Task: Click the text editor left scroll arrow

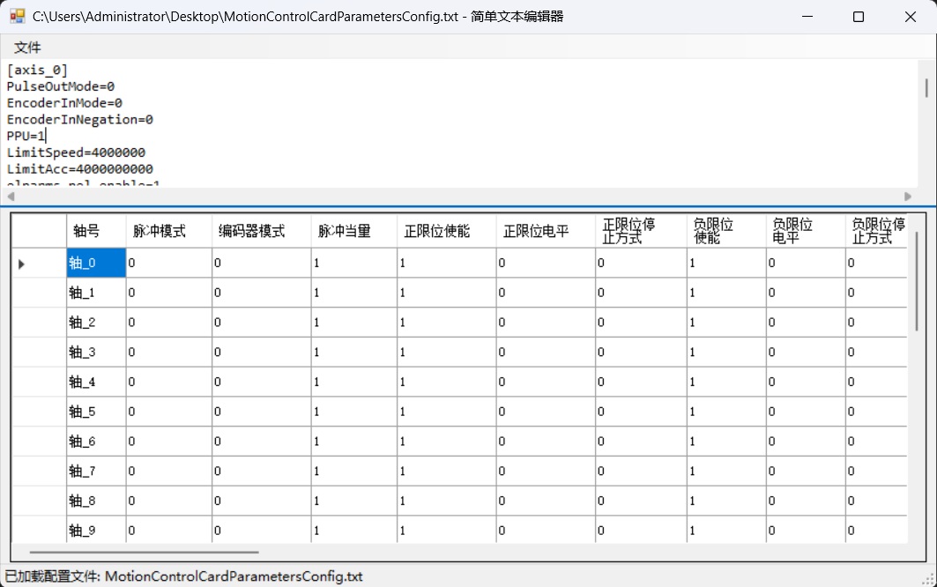Action: click(11, 197)
